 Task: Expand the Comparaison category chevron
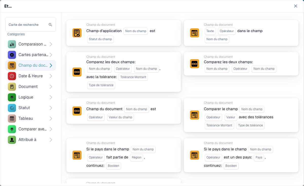(51, 44)
